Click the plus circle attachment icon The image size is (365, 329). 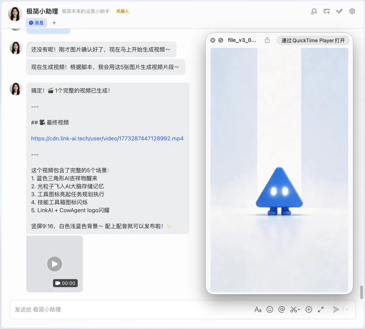309,309
